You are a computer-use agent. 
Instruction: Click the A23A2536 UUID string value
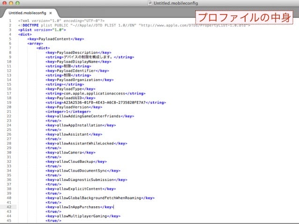(105, 102)
